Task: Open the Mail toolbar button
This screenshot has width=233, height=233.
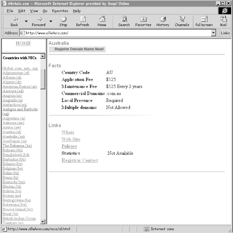Action: (x=223, y=21)
